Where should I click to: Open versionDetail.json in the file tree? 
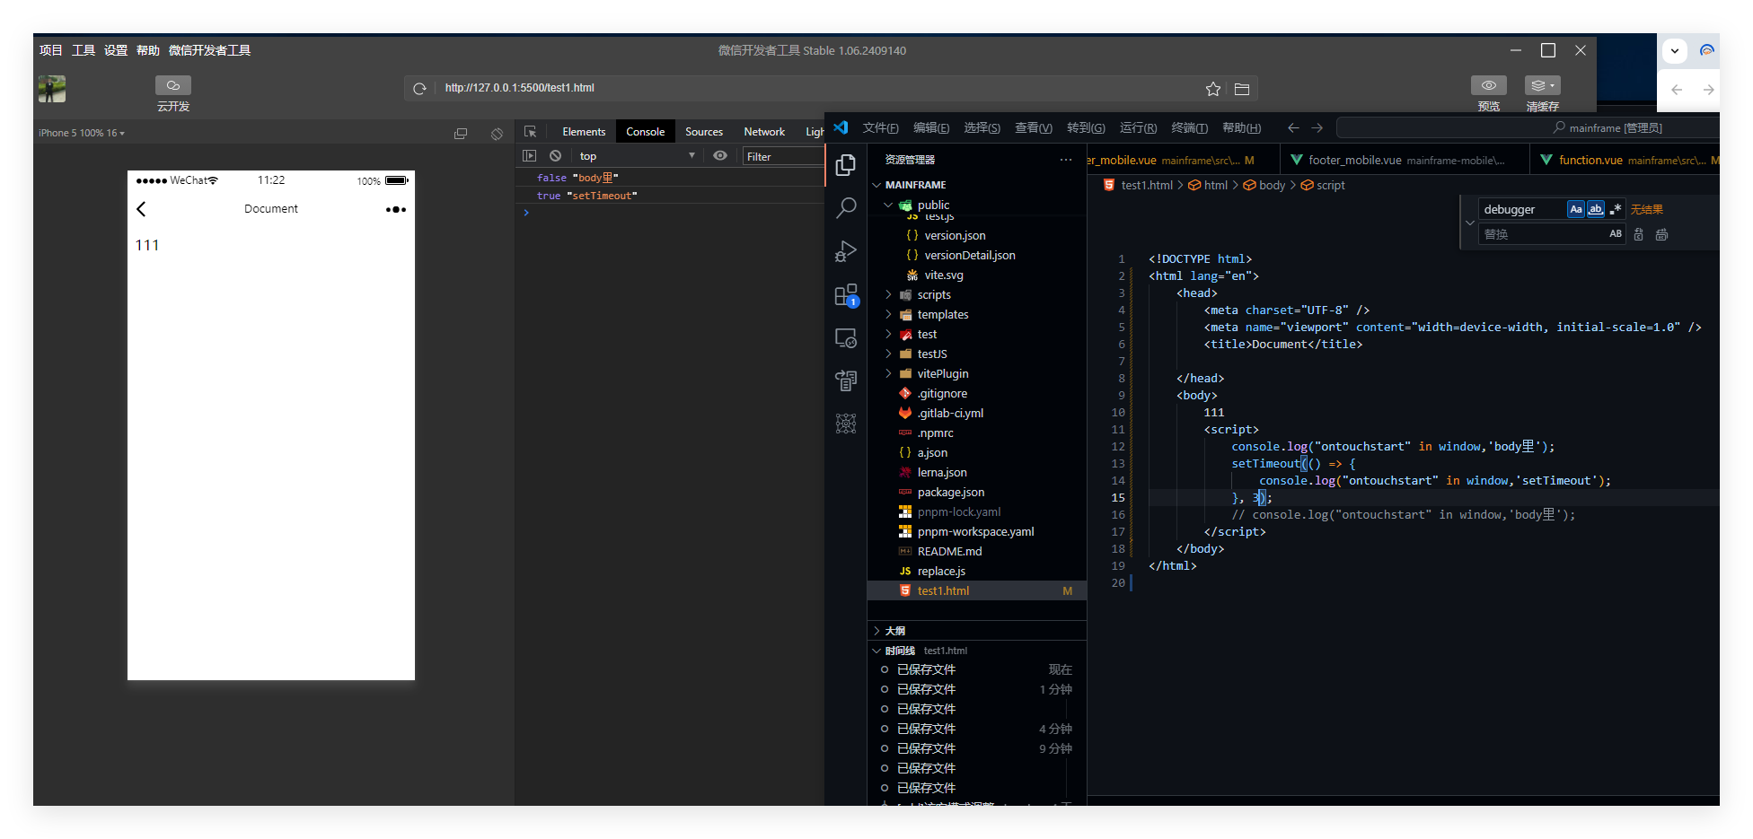pos(977,255)
